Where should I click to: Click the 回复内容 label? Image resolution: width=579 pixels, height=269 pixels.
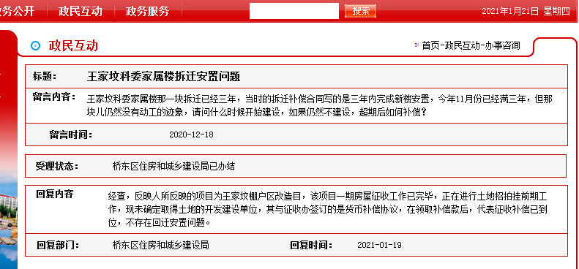tap(55, 194)
